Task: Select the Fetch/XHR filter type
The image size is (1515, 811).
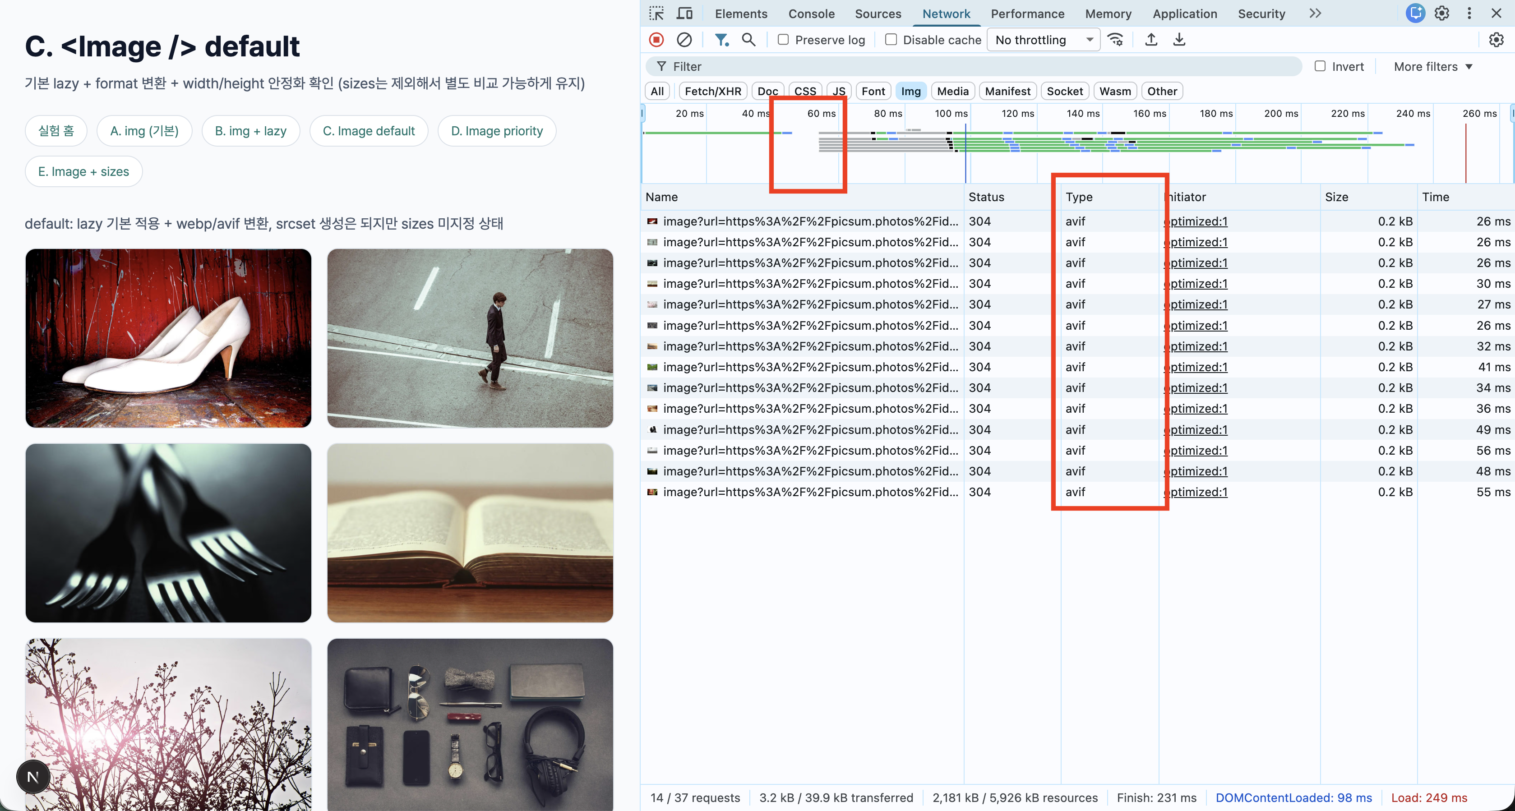Action: pyautogui.click(x=713, y=91)
